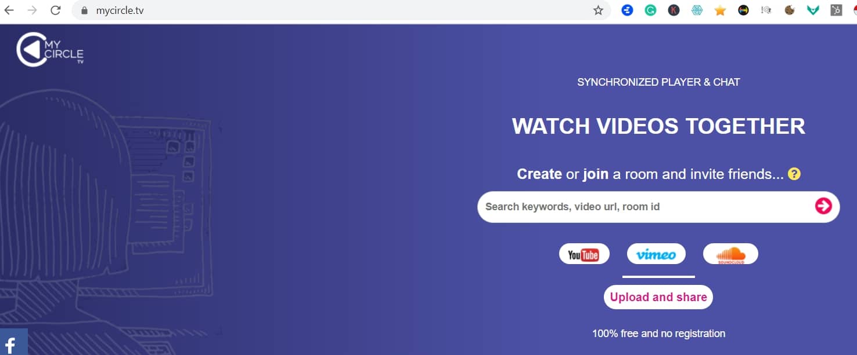Select SoundCloud as the source
857x355 pixels.
coord(730,254)
